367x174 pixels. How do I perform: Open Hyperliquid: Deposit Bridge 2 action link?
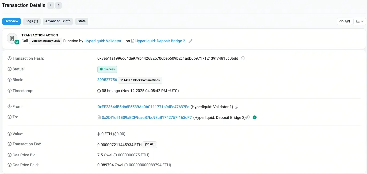pyautogui.click(x=160, y=41)
